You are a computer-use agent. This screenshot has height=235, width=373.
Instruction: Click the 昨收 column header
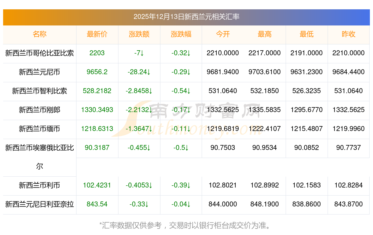click(x=348, y=34)
